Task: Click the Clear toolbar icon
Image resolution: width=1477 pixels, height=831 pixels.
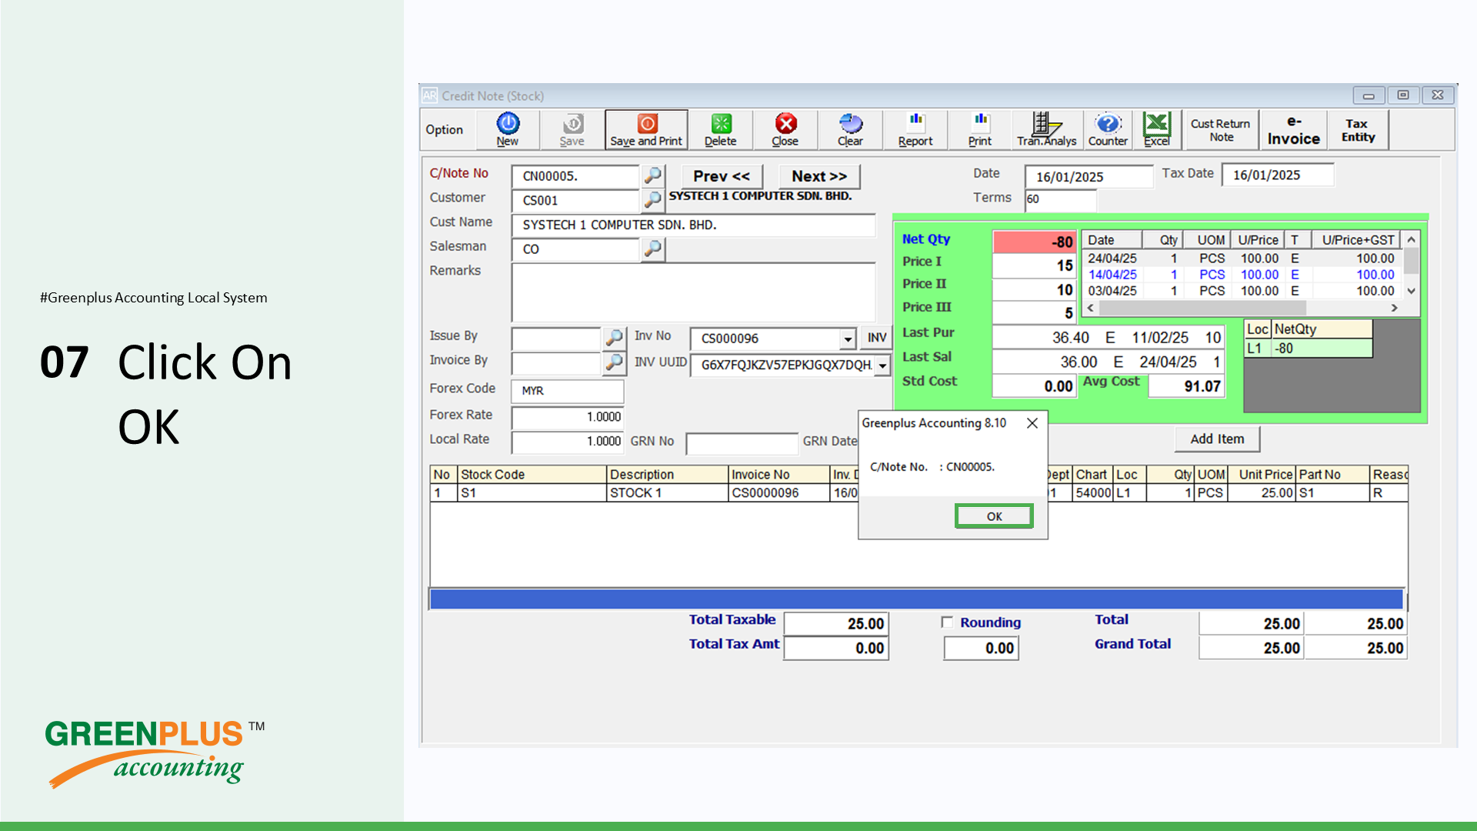Action: (x=850, y=129)
